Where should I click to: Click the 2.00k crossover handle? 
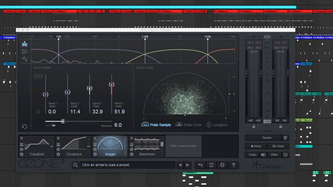click(x=145, y=39)
